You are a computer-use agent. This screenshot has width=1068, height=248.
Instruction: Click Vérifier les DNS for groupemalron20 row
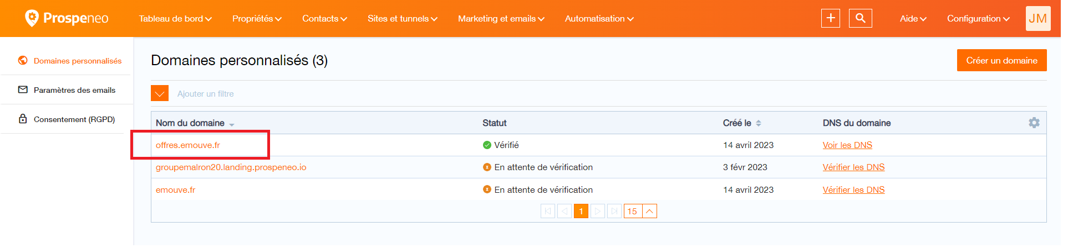[853, 167]
